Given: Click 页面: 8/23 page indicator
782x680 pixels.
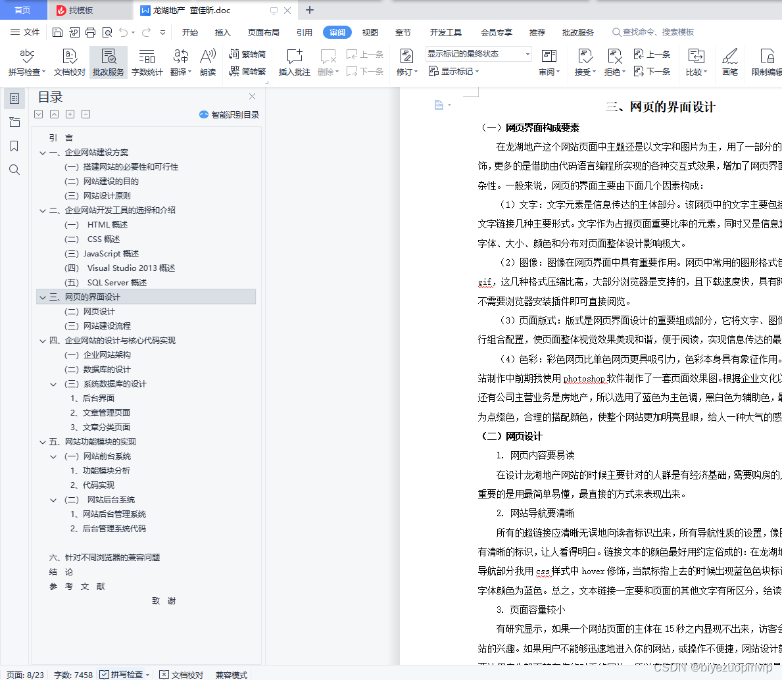Looking at the screenshot, I should (x=26, y=675).
